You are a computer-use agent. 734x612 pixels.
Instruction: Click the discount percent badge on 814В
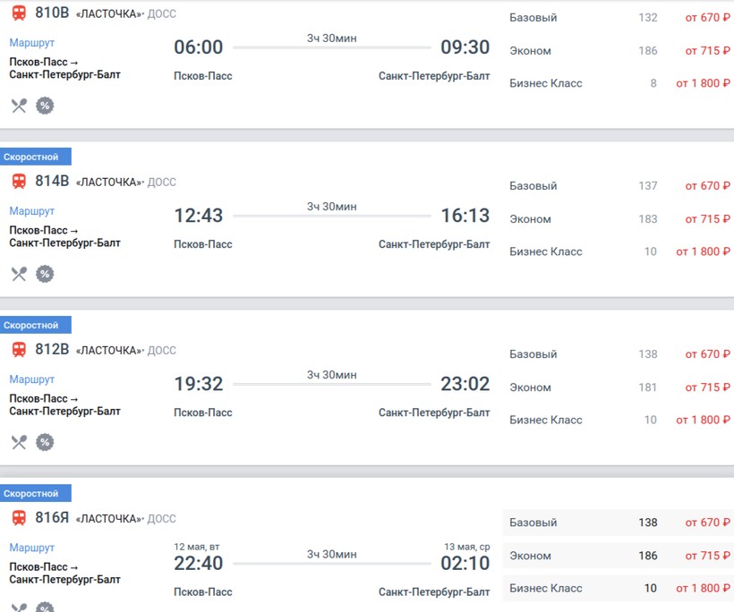pyautogui.click(x=45, y=274)
